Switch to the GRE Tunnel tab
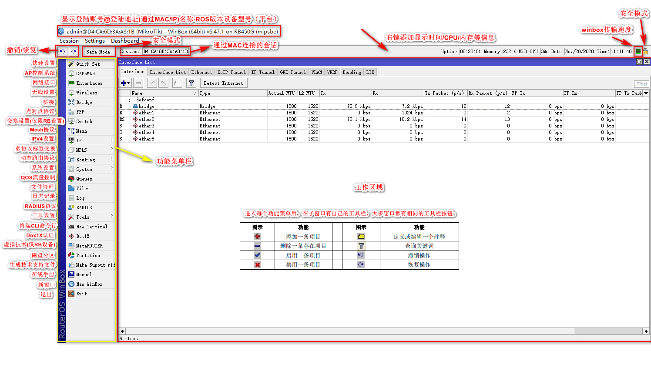 pyautogui.click(x=293, y=72)
